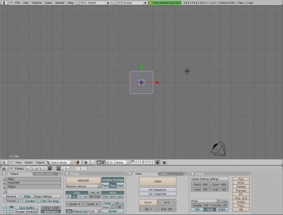Open the Object Mode dropdown
Screen dimensions: 283x215
(60, 162)
